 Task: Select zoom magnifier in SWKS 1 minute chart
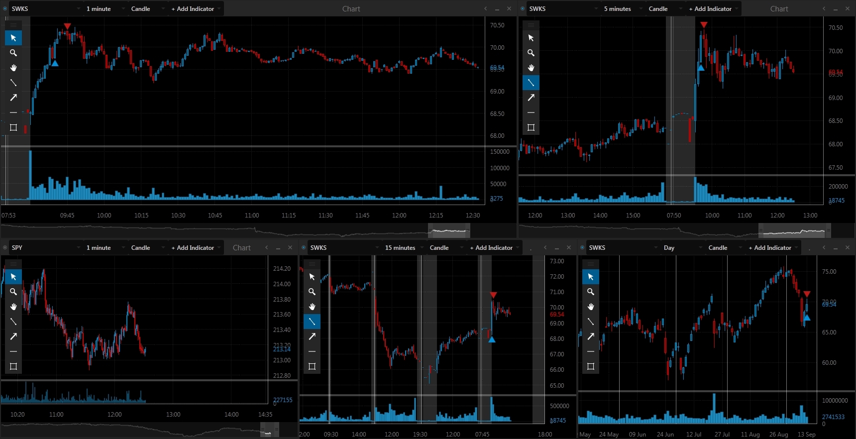pyautogui.click(x=13, y=53)
